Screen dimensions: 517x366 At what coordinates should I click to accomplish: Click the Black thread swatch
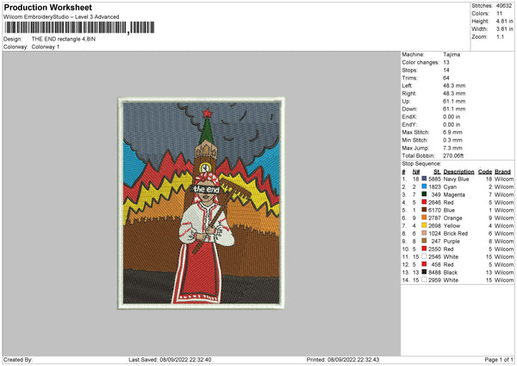click(x=424, y=272)
